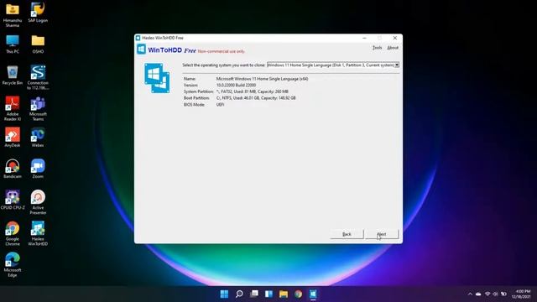537x302 pixels.
Task: Select Webex desktop shortcut
Action: [x=38, y=138]
